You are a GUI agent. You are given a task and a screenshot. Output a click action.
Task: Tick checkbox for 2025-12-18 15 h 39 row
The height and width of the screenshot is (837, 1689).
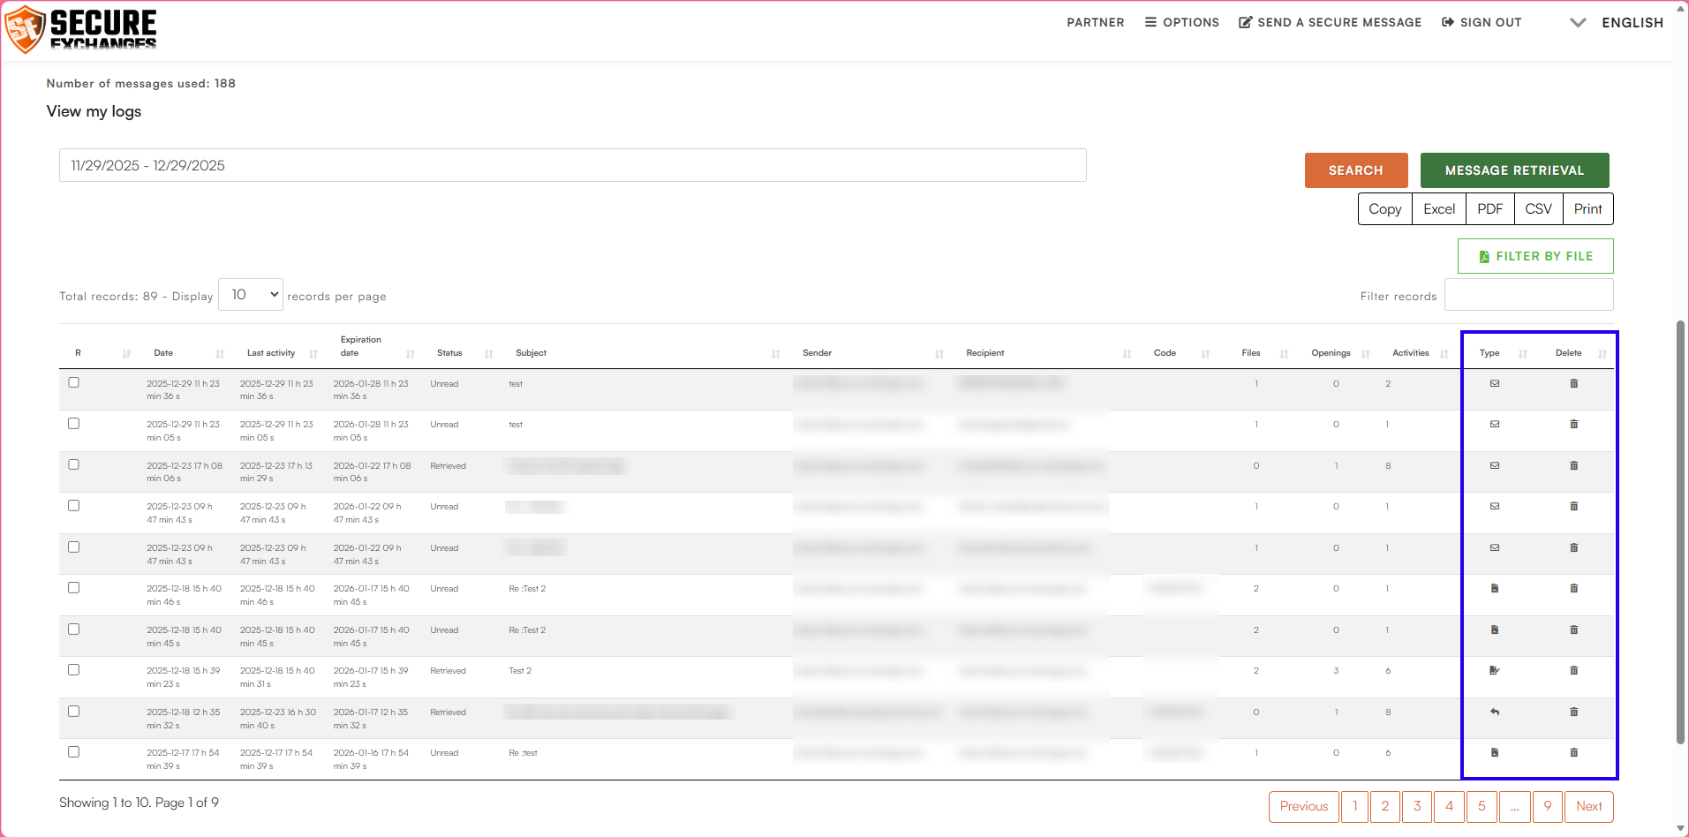(73, 670)
